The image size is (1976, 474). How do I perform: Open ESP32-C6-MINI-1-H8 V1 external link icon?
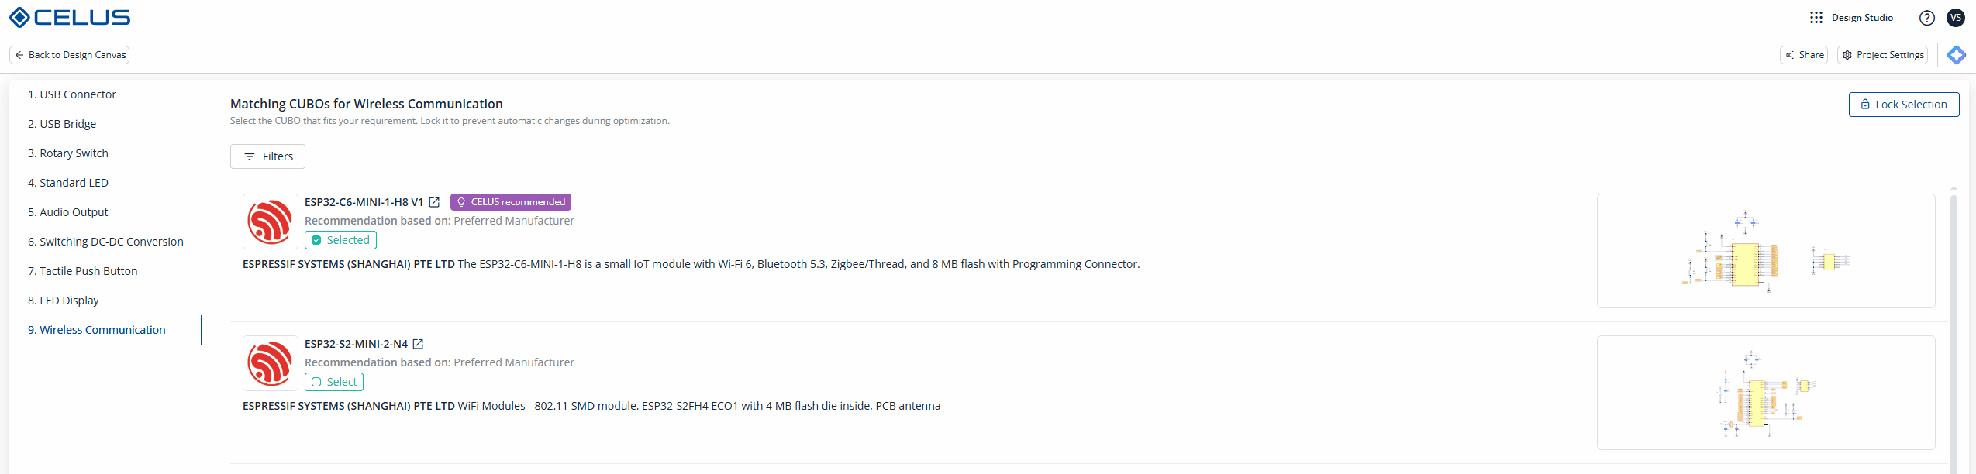pyautogui.click(x=435, y=202)
